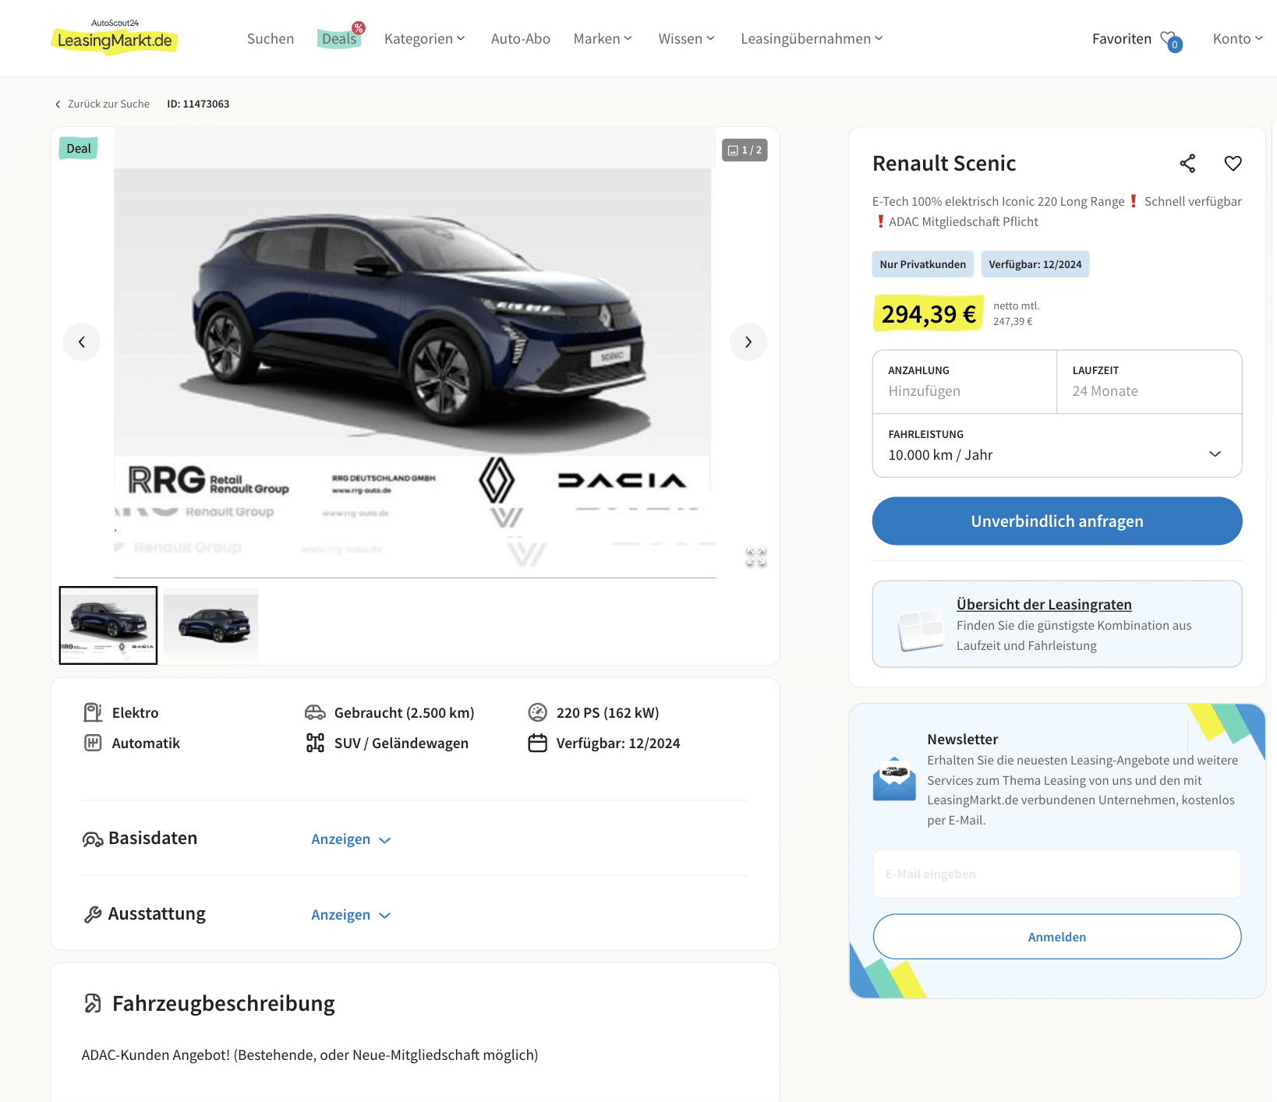Click the Ausstattung wrench icon
Viewport: 1277px width, 1102px height.
(x=93, y=914)
